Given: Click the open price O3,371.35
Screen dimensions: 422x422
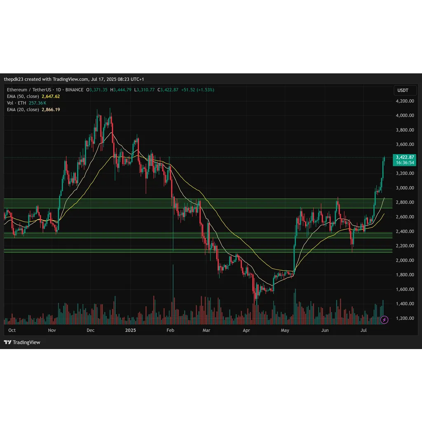Looking at the screenshot, I should (x=96, y=90).
